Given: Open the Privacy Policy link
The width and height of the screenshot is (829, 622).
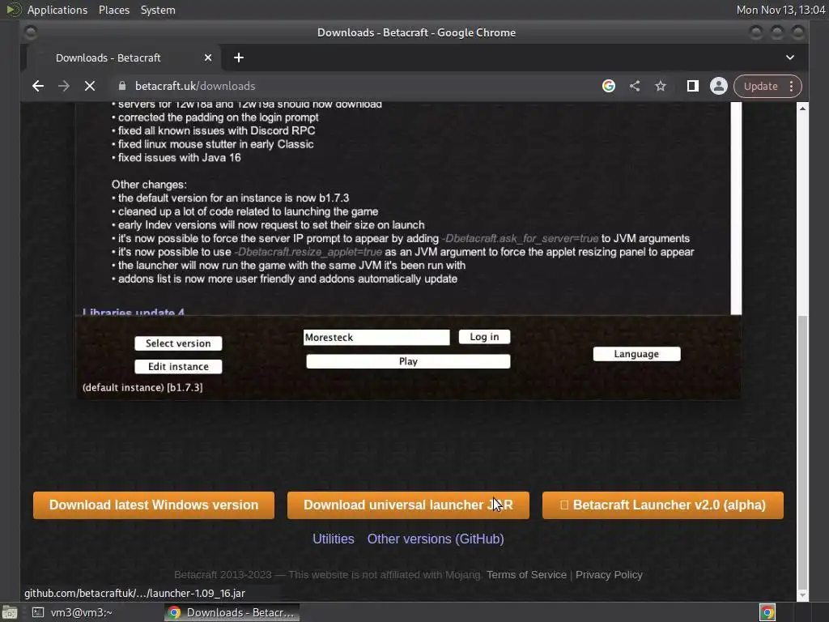Looking at the screenshot, I should [x=609, y=575].
